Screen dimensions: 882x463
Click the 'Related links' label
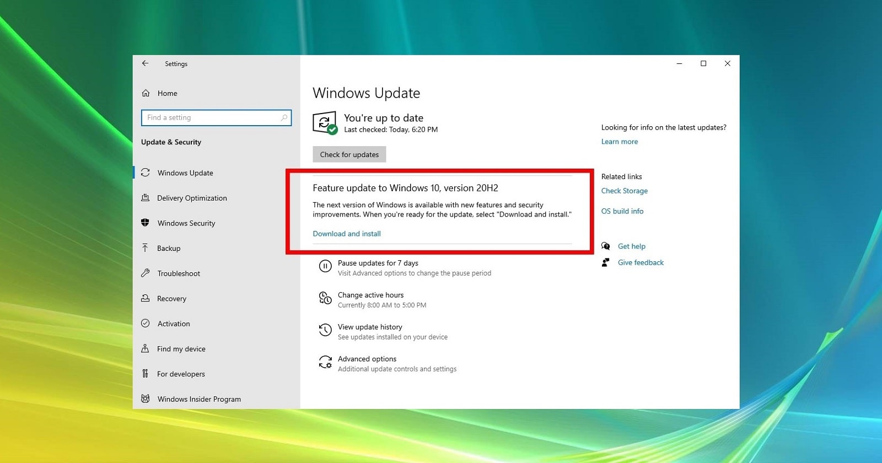coord(621,176)
